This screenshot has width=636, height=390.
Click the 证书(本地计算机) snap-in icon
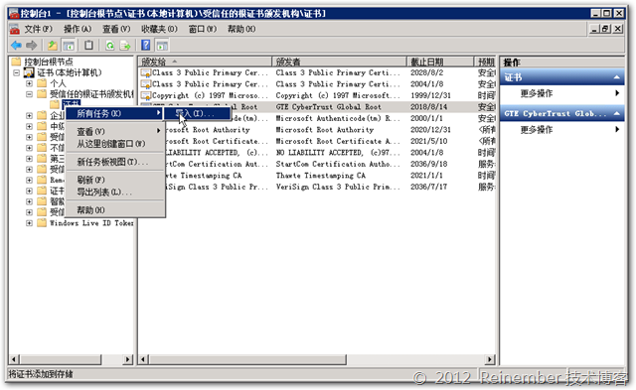(x=29, y=72)
